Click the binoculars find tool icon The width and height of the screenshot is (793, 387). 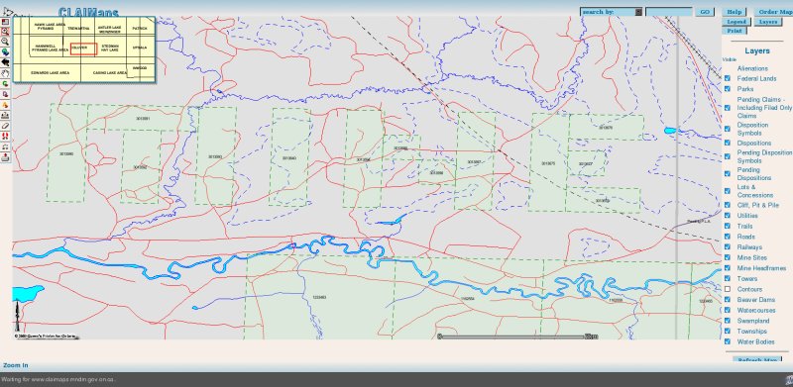click(x=5, y=137)
